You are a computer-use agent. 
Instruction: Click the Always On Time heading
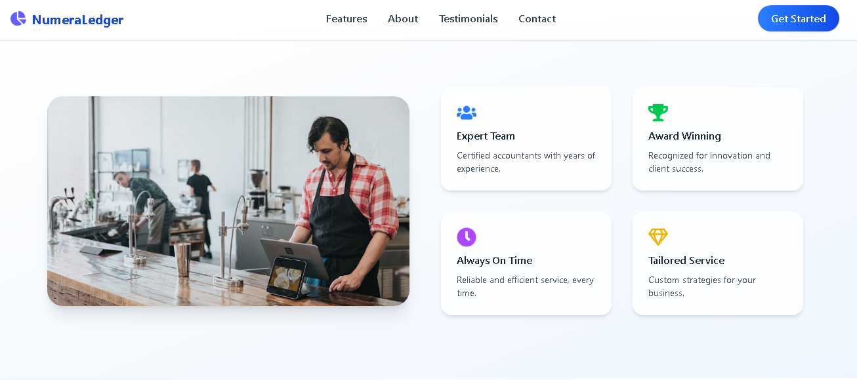tap(494, 261)
